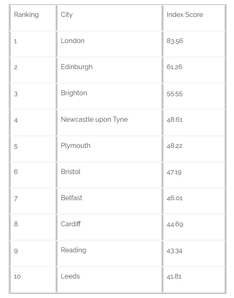Select Newcastle upon Tyne in the table
234x298 pixels.
click(94, 120)
